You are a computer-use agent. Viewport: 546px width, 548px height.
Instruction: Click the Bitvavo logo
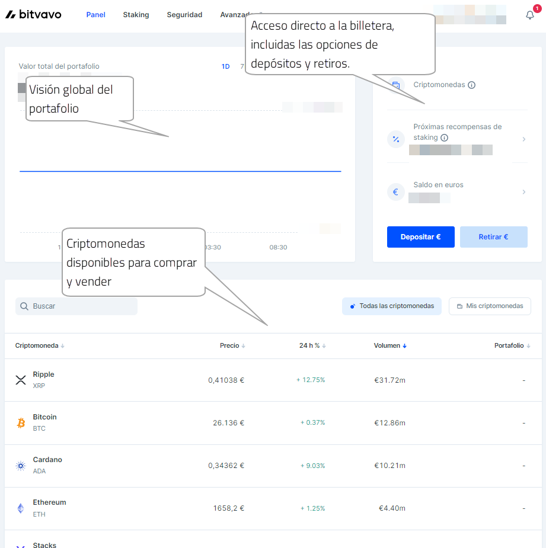33,15
